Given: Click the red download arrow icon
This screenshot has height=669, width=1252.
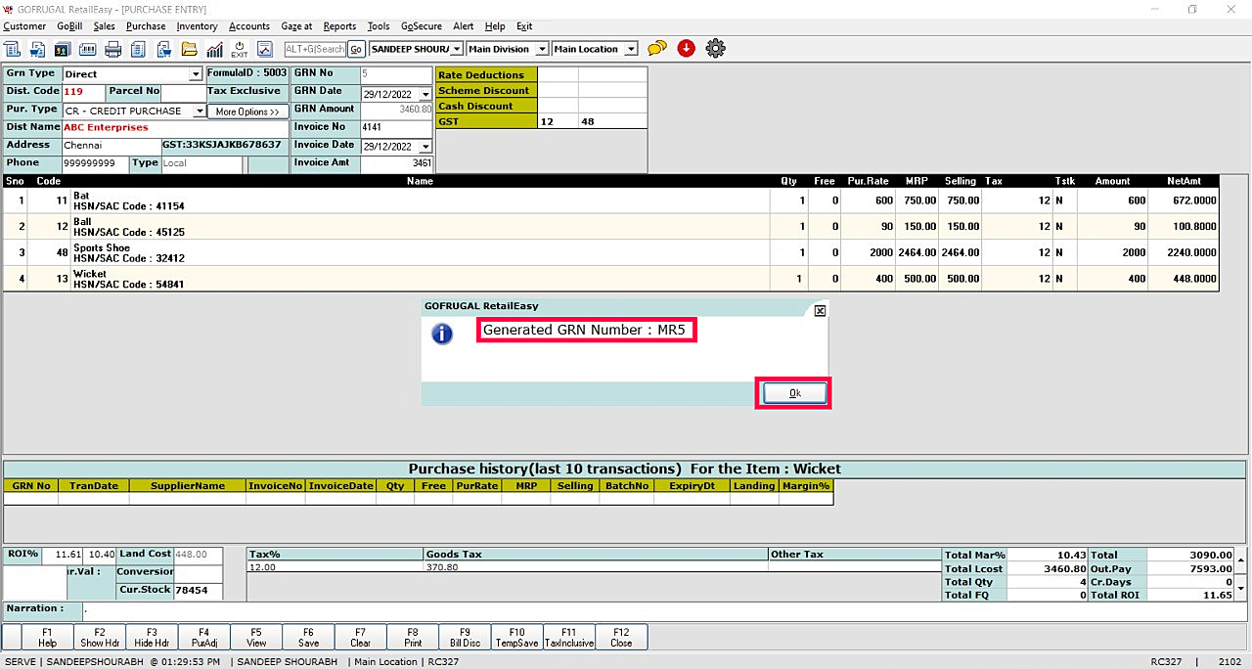Looking at the screenshot, I should pos(686,48).
